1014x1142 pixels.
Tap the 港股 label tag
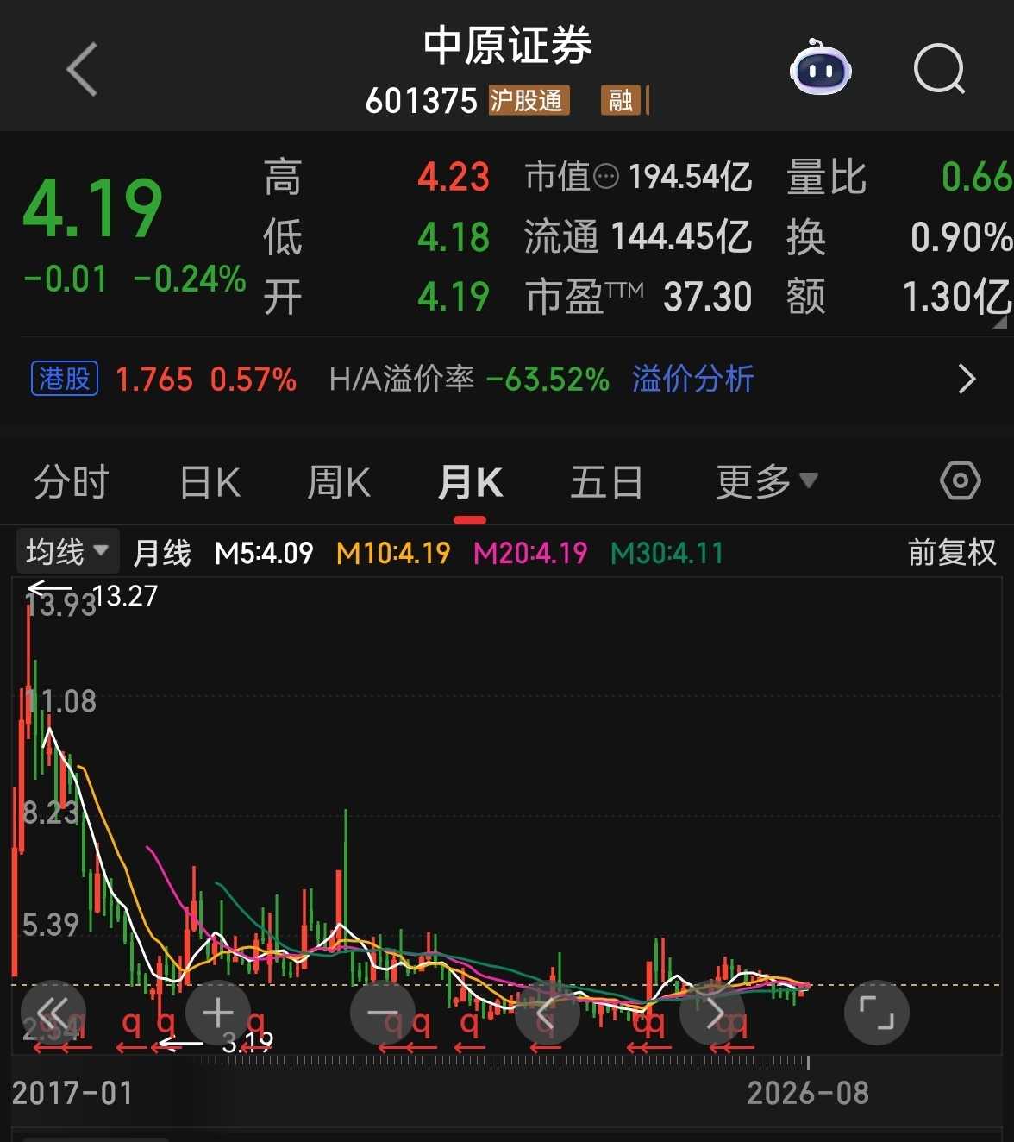click(65, 379)
